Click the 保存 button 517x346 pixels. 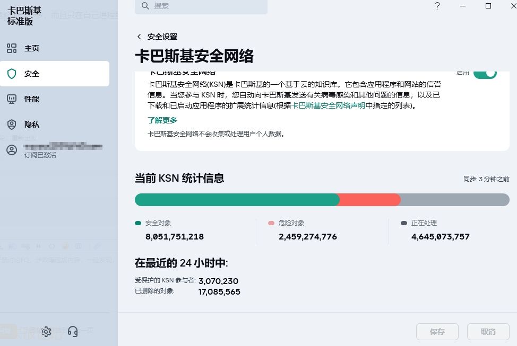tap(437, 332)
